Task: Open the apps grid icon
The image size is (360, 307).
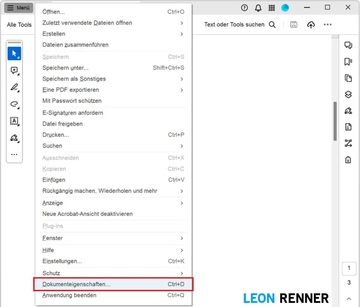Action: click(271, 8)
